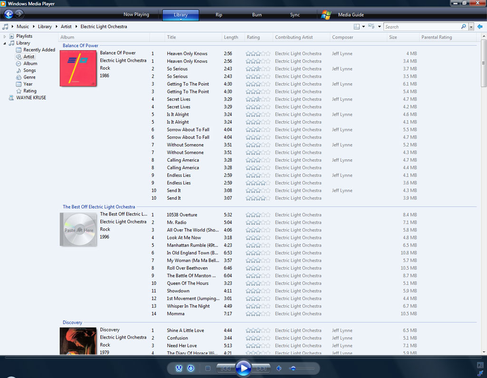Switch to the Rip tab
This screenshot has width=487, height=378.
[219, 15]
